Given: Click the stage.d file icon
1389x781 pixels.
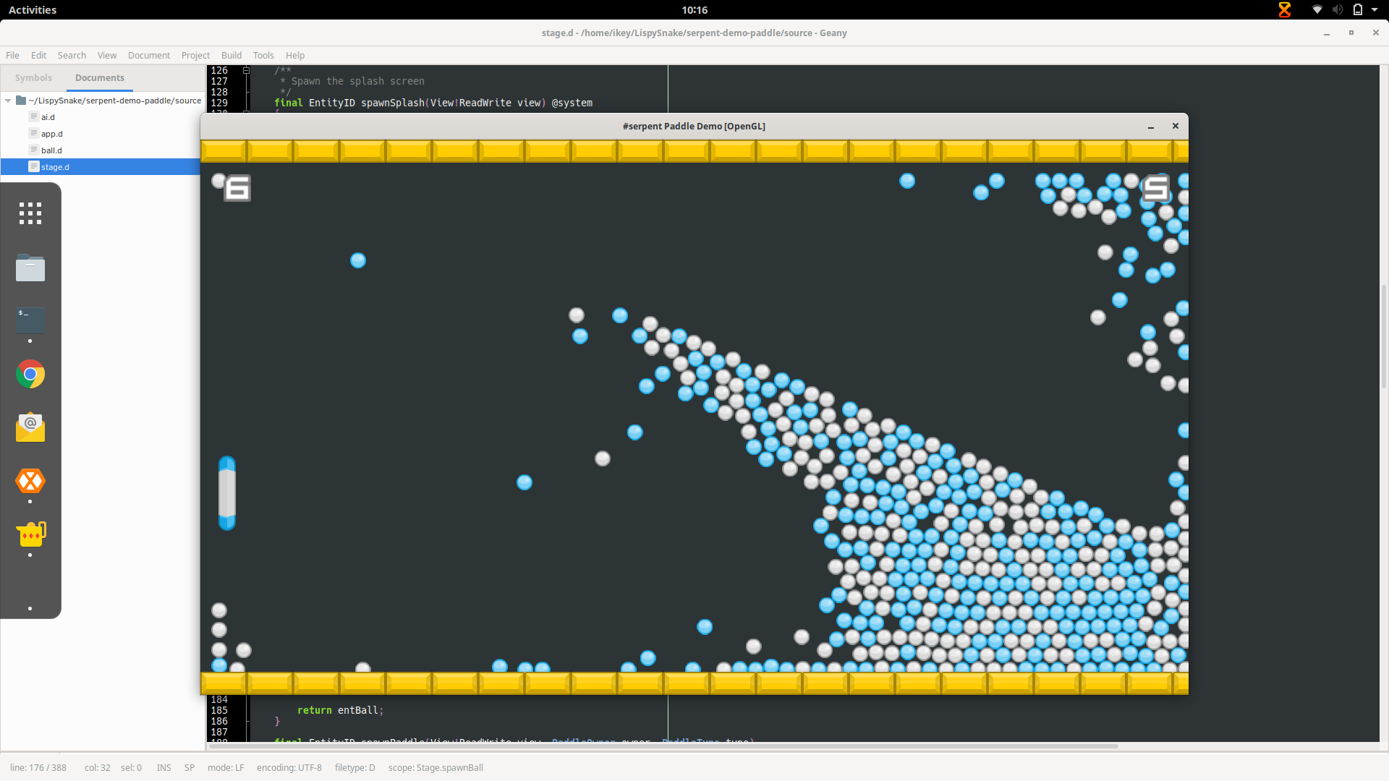Looking at the screenshot, I should point(33,166).
